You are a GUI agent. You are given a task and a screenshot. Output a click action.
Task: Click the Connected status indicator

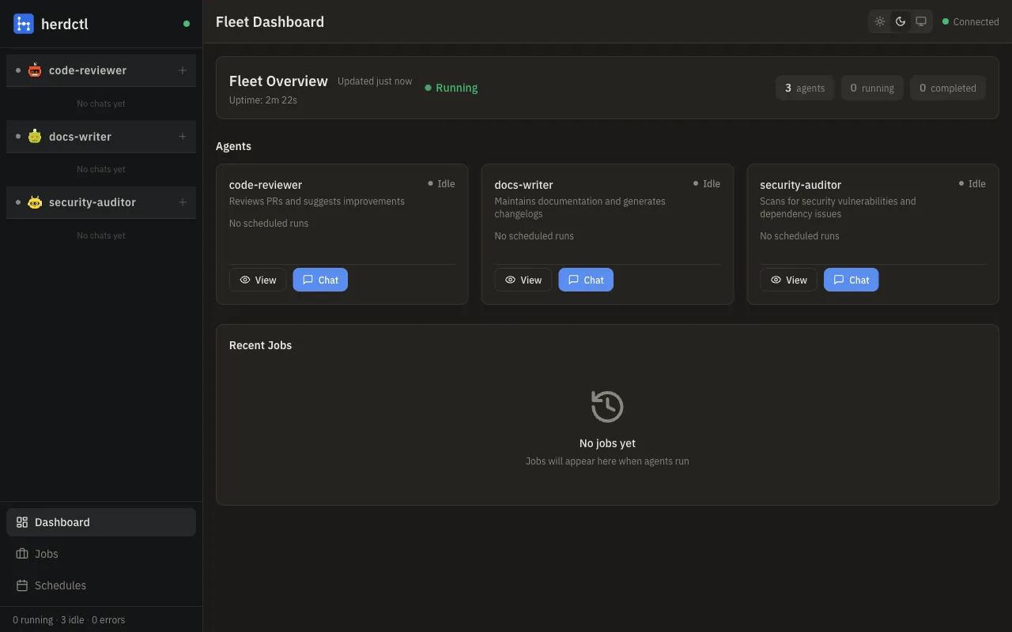(x=970, y=21)
